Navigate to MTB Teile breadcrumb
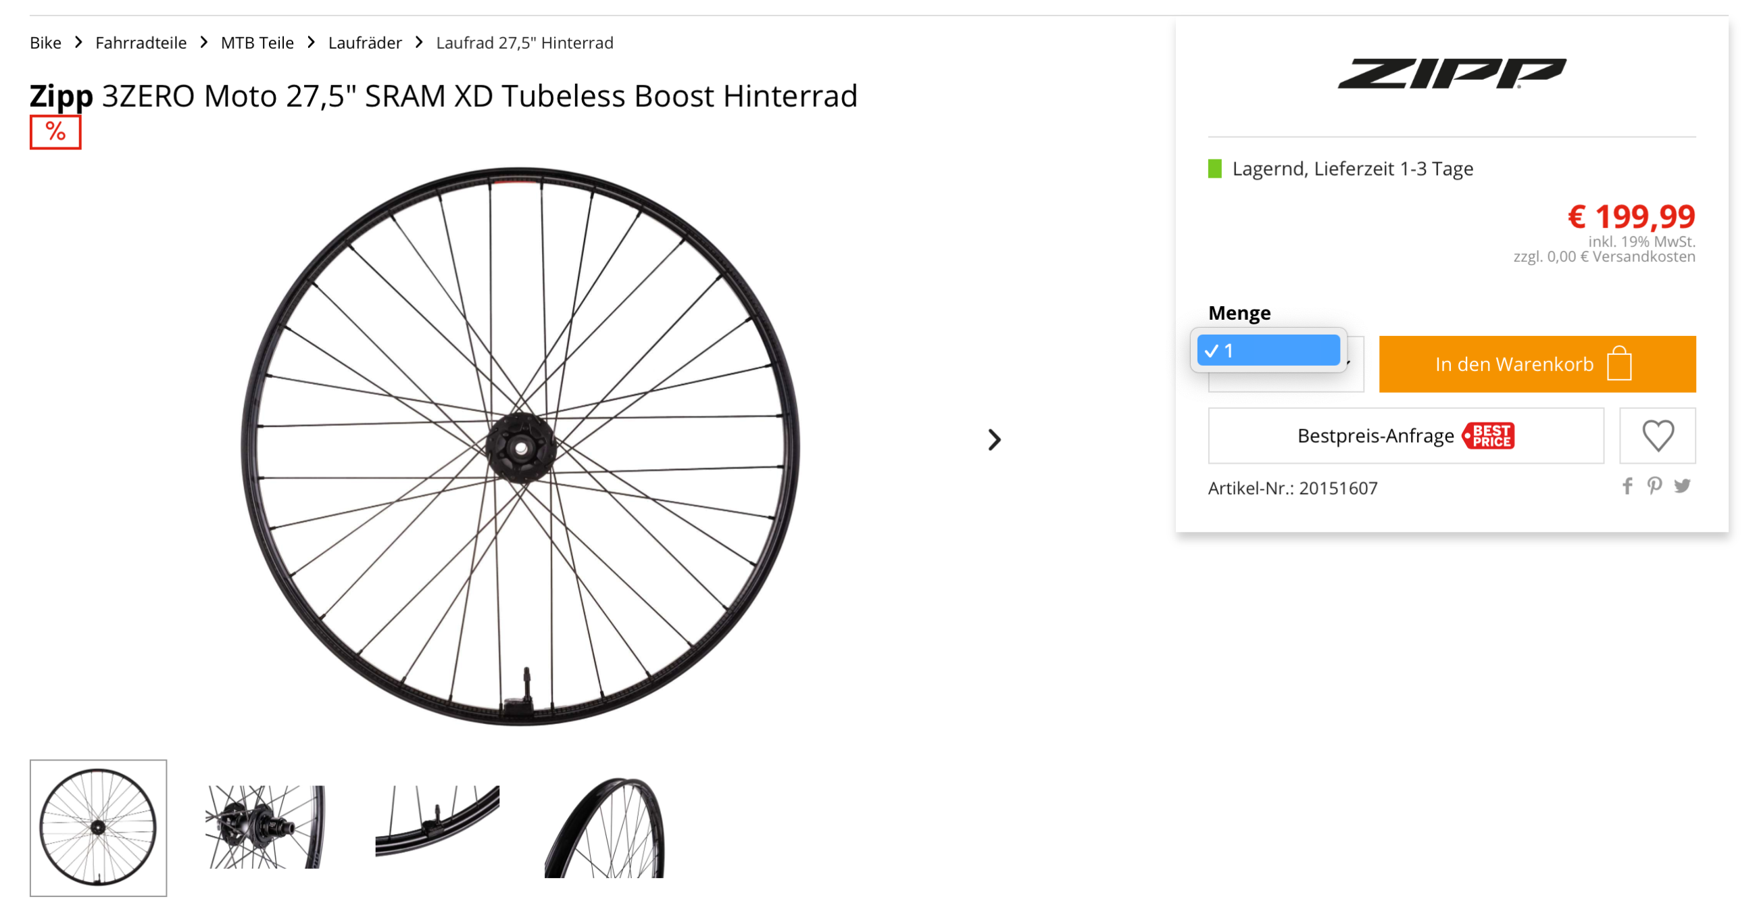1757x924 pixels. coord(257,43)
